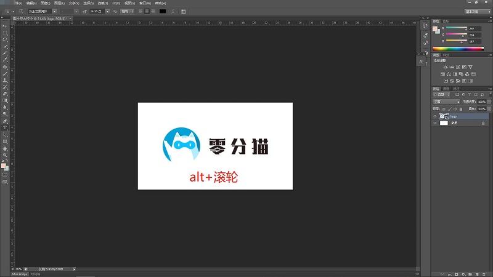493x277 pixels.
Task: Select the Move tool
Action: coord(5,26)
